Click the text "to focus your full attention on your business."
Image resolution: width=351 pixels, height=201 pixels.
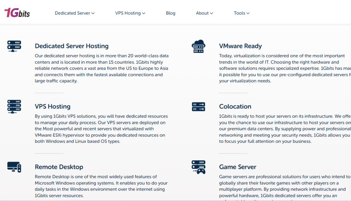(265, 142)
